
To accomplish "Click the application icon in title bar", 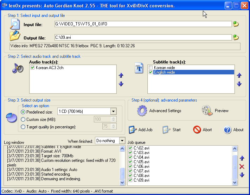I will tap(5, 5).
